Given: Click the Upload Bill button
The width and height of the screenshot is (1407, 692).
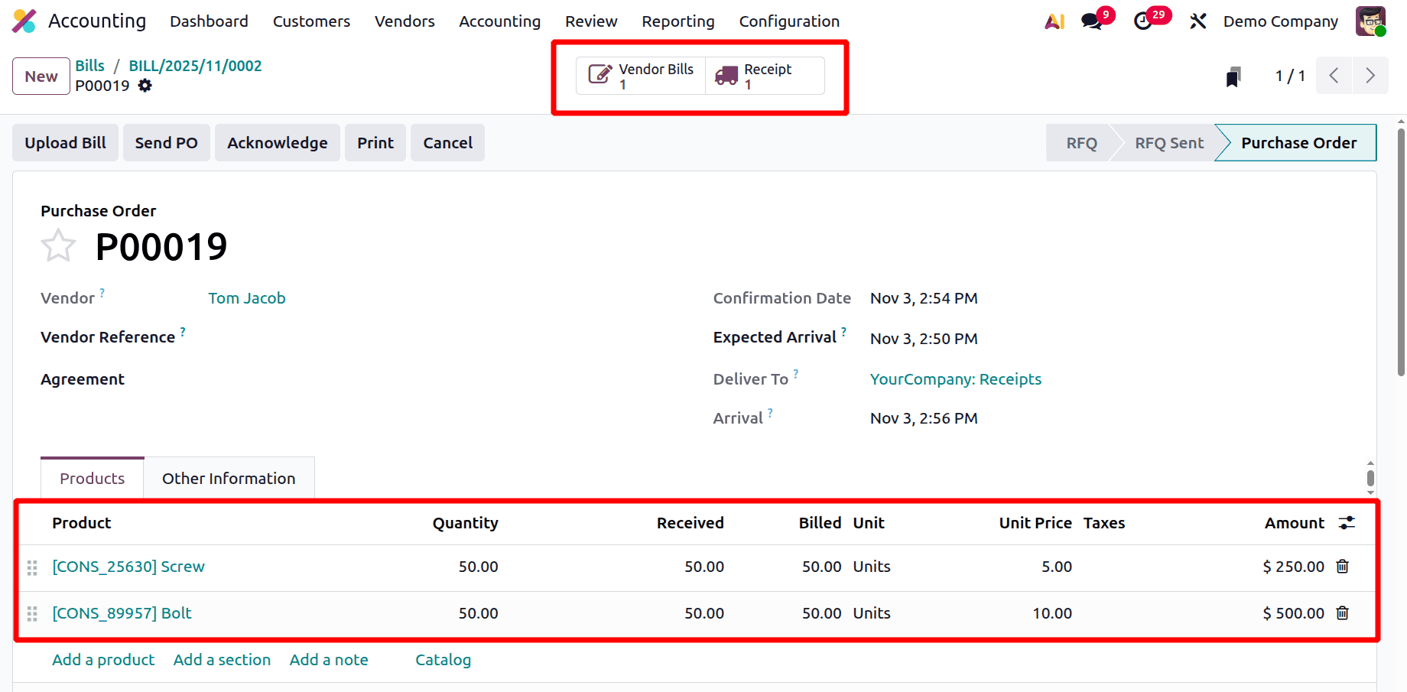Looking at the screenshot, I should pos(65,142).
